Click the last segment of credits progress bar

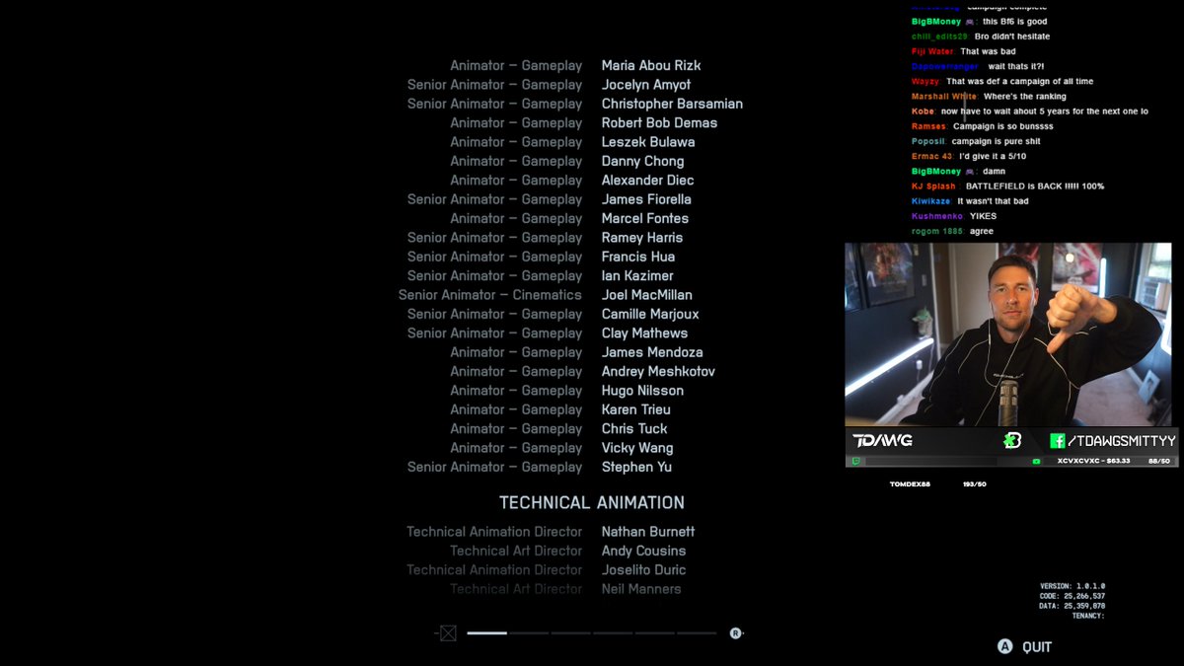[x=697, y=633]
